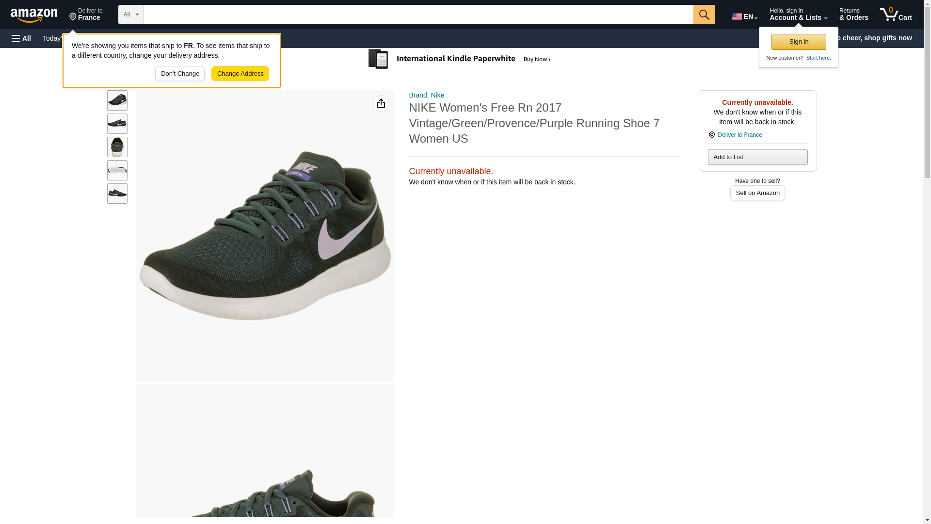The height and width of the screenshot is (524, 931).
Task: Expand the Account & Lists menu
Action: pos(798,15)
